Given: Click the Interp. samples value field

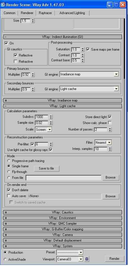Looking at the screenshot, I should 101,149.
